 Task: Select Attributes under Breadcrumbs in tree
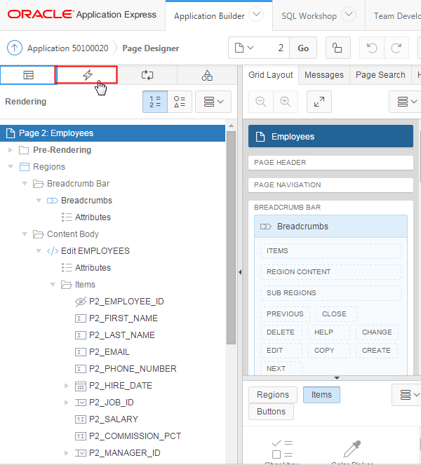[93, 217]
